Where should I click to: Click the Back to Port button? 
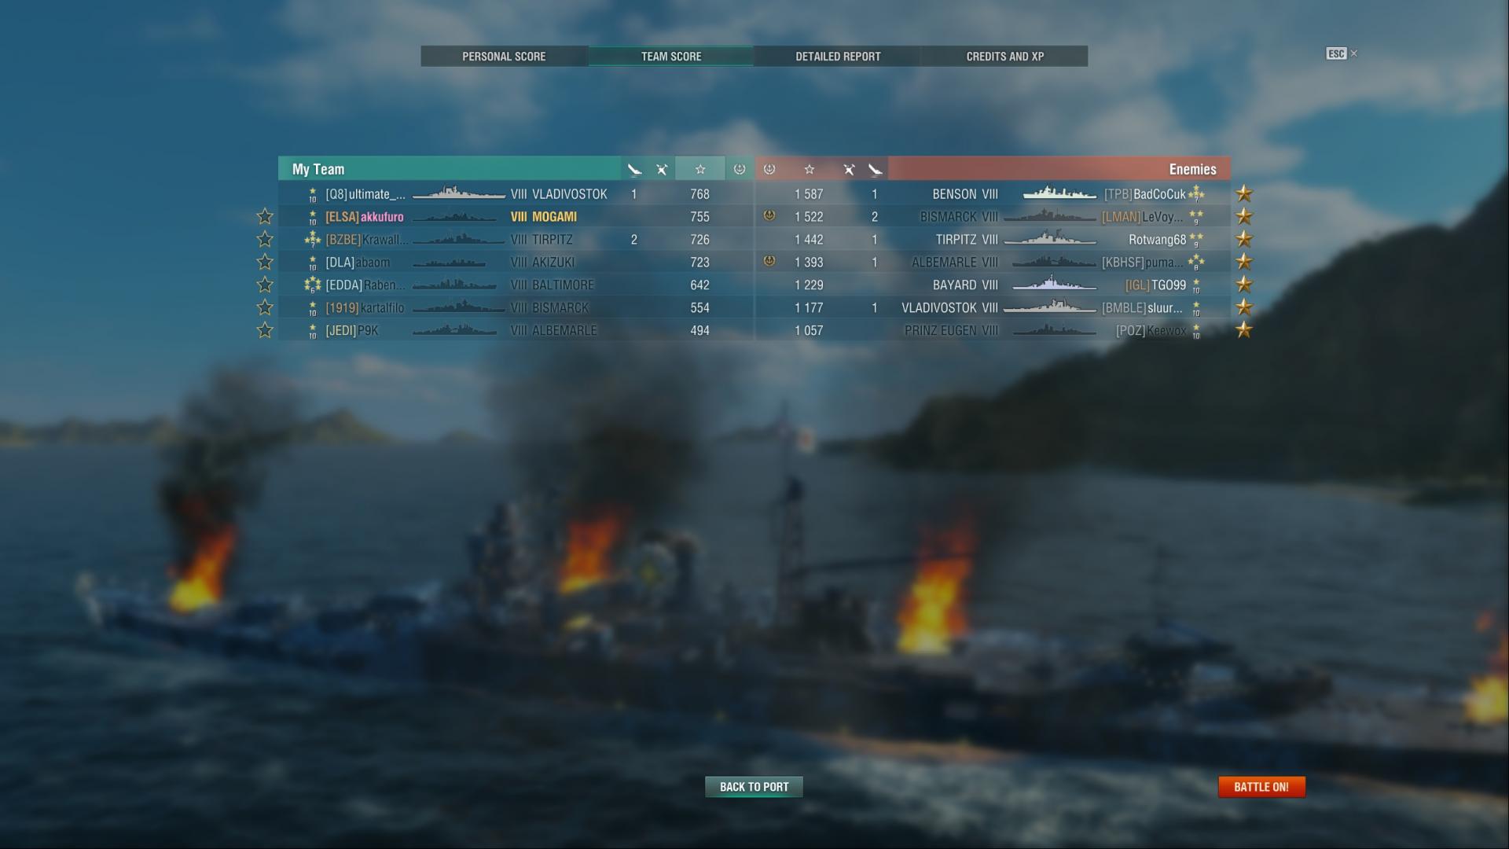click(x=754, y=787)
